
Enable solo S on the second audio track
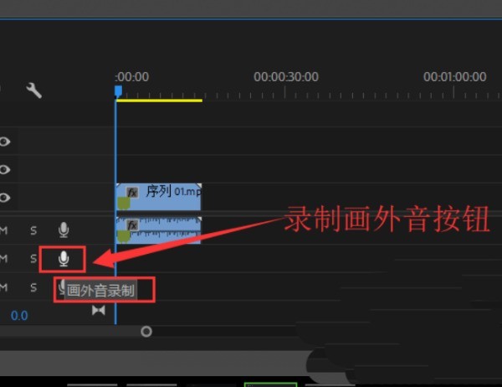pos(34,259)
